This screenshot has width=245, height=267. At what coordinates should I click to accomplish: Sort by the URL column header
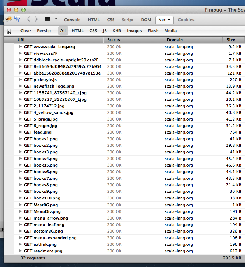pos(54,40)
